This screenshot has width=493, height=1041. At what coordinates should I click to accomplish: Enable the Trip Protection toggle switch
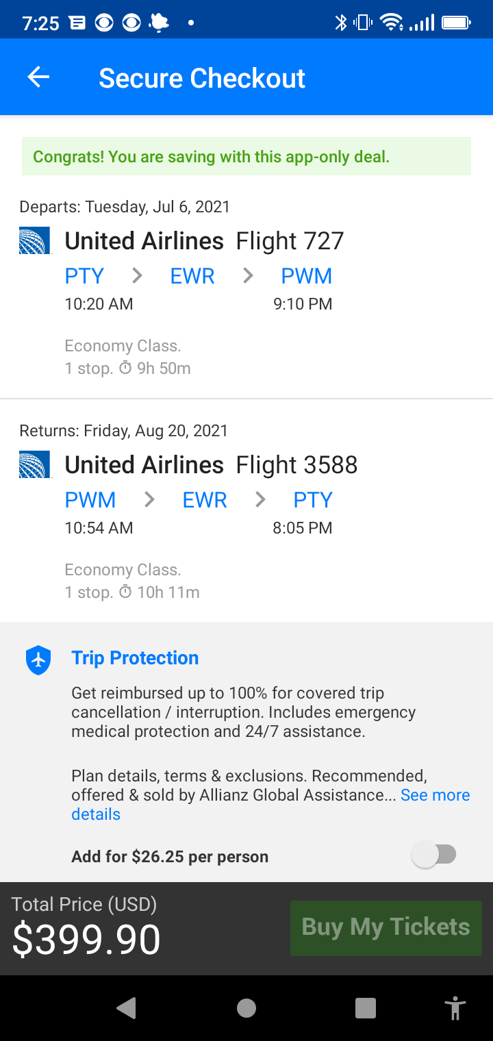[434, 855]
